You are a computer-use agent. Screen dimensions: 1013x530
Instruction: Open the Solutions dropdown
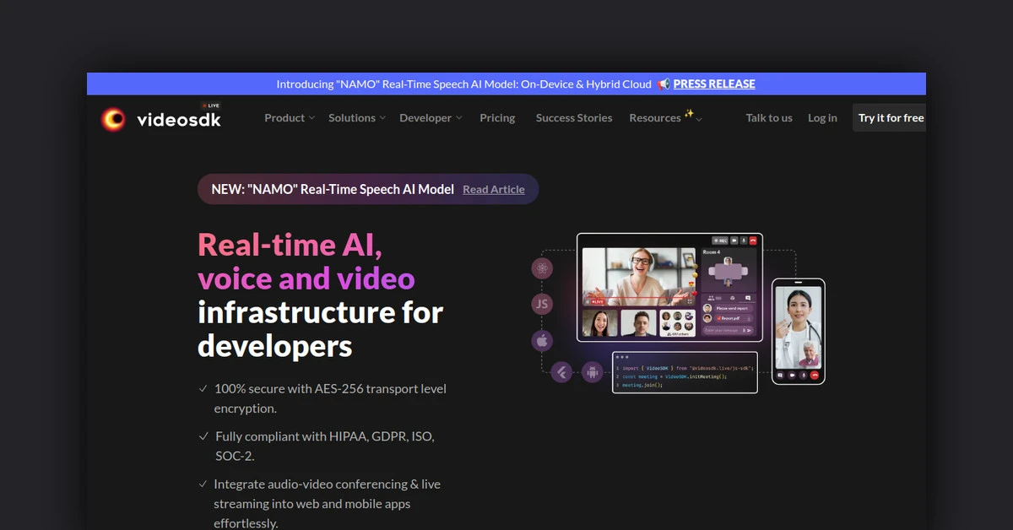click(x=356, y=118)
